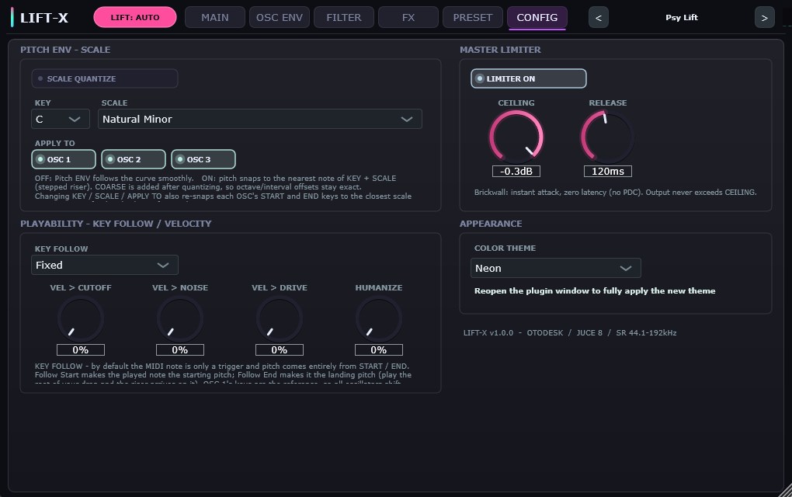Click the MASTER LIMITER heading

click(500, 50)
